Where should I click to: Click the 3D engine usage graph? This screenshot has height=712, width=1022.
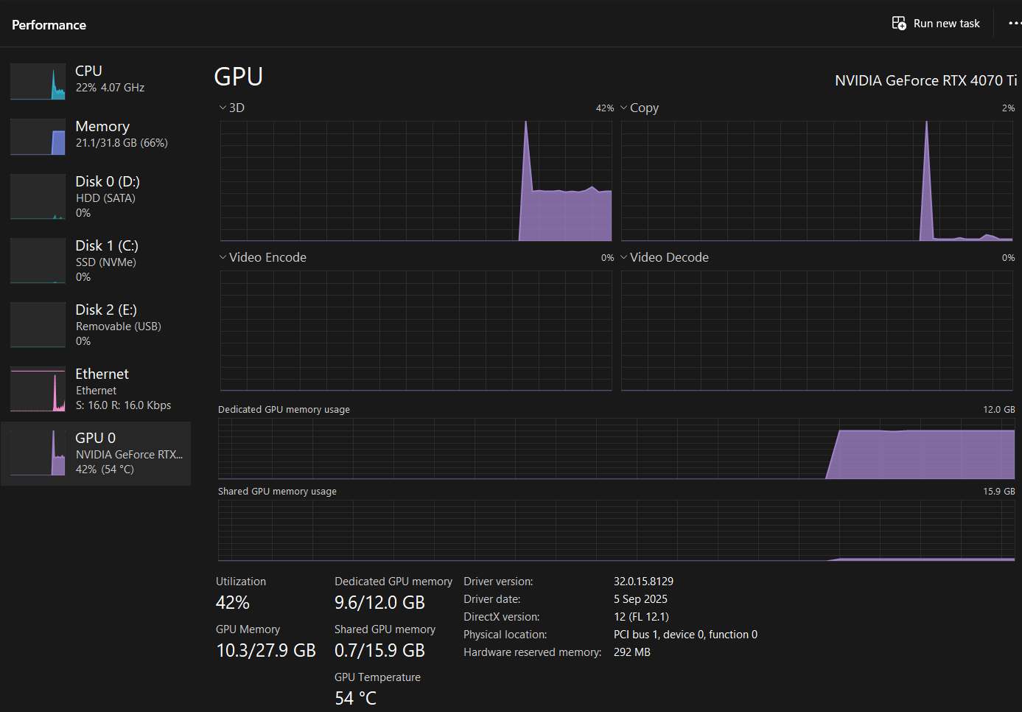[x=416, y=181]
